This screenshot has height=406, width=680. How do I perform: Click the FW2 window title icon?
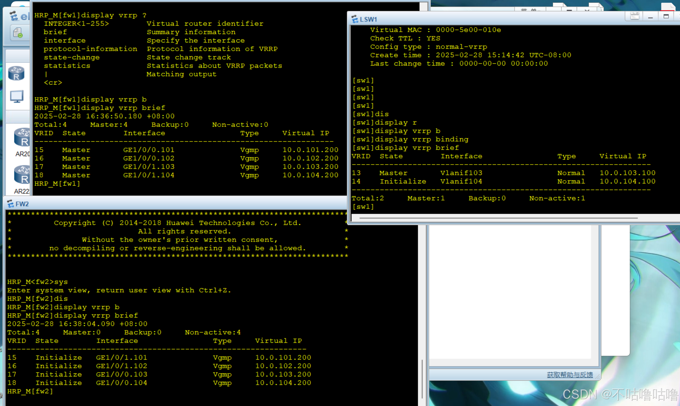tap(10, 204)
